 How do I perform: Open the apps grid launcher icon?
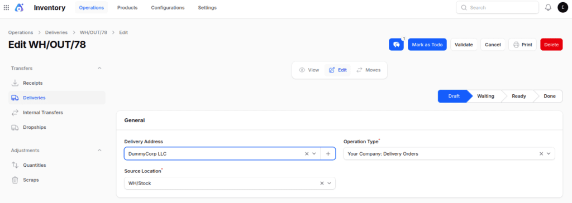click(6, 8)
